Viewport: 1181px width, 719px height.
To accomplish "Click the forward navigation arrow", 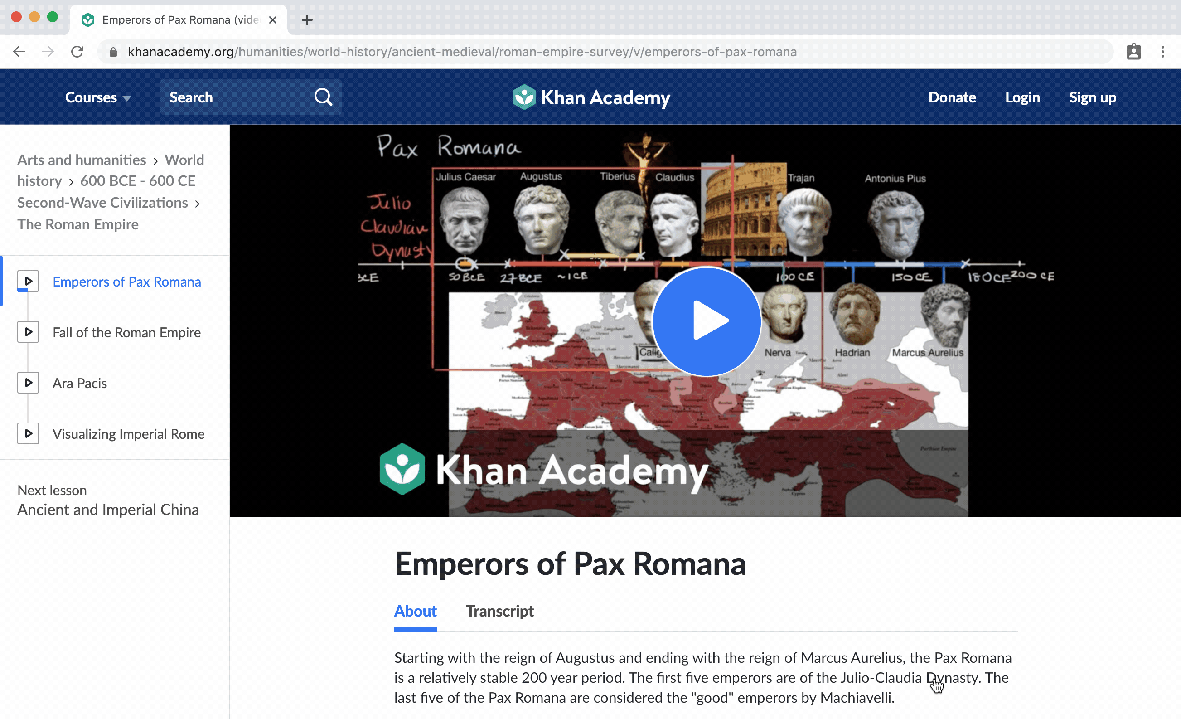I will point(46,52).
